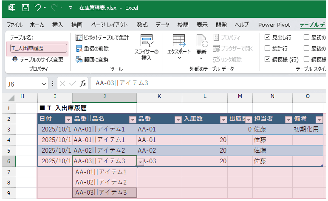
Task: Switch to the ホーム tab
Action: click(x=37, y=25)
